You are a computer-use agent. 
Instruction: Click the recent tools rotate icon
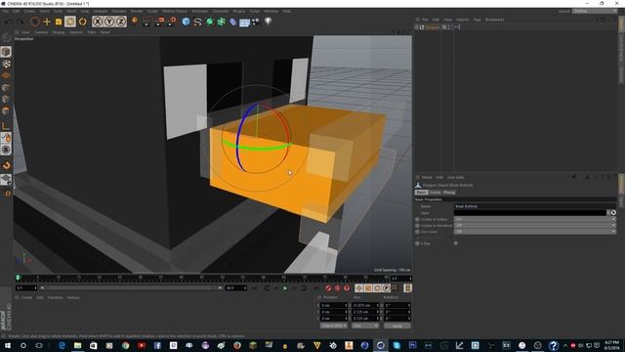(82, 22)
